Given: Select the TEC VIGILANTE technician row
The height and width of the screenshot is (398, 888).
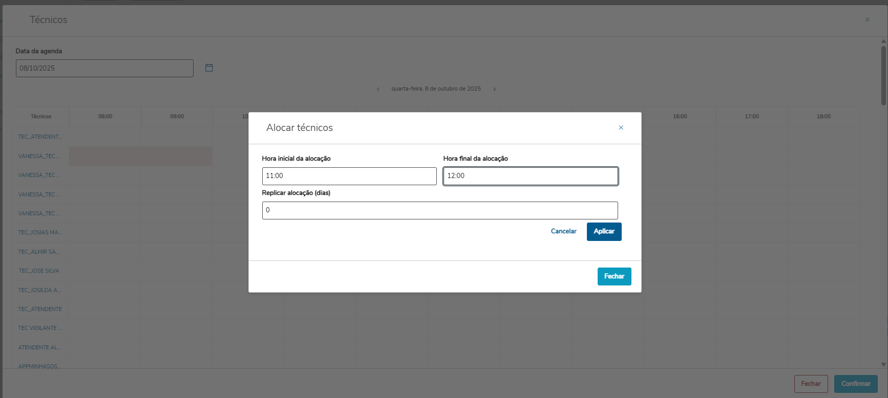Looking at the screenshot, I should [39, 328].
